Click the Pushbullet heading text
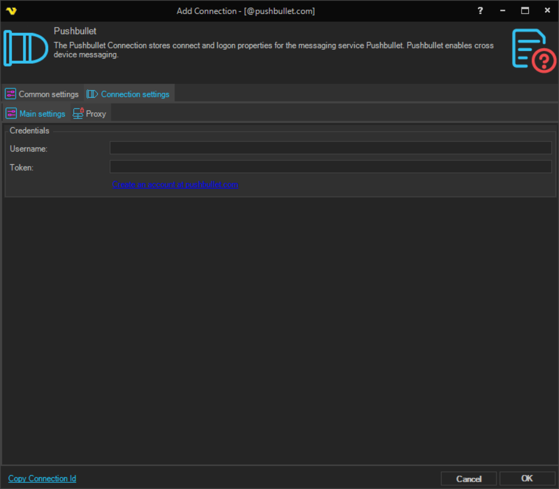This screenshot has height=489, width=559. pyautogui.click(x=75, y=31)
